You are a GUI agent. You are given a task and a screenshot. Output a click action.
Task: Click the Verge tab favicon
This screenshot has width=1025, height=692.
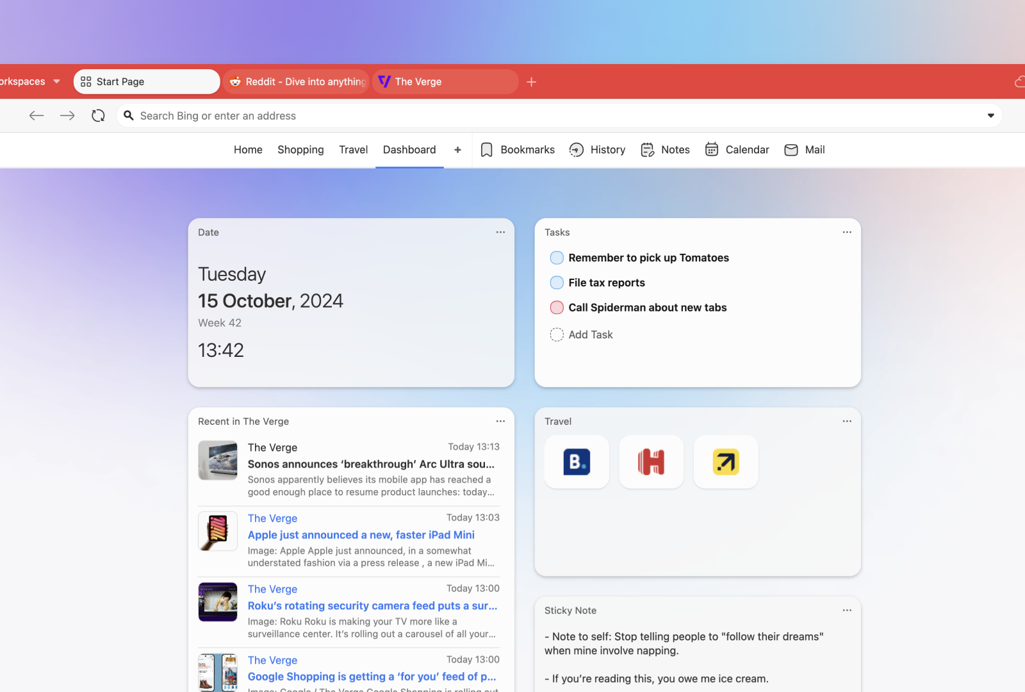tap(384, 81)
